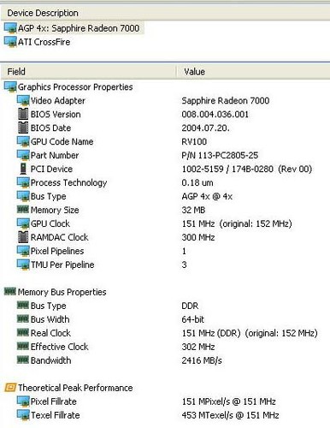The height and width of the screenshot is (428, 330).
Task: Click the GPU Clock row icon
Action: [23, 223]
